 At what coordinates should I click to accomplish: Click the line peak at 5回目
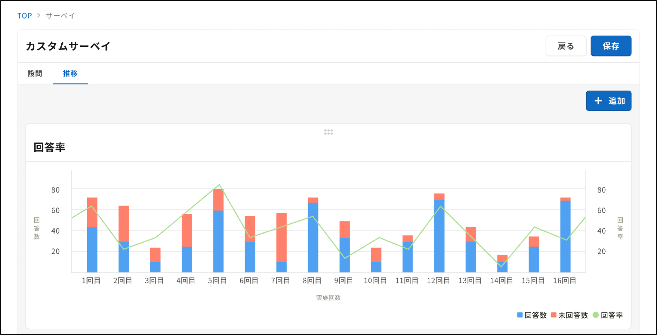pos(219,185)
